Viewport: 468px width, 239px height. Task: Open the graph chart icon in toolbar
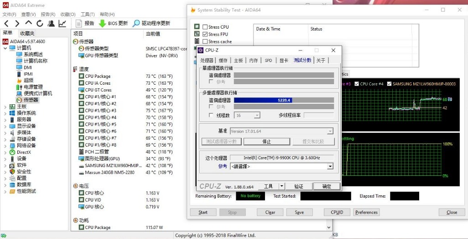[62, 23]
